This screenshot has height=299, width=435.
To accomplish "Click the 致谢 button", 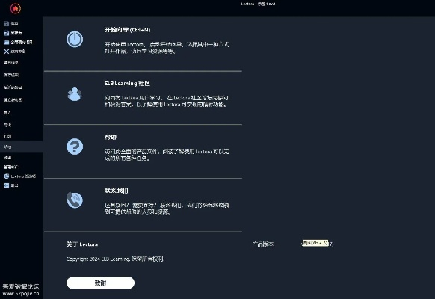I will coord(100,283).
